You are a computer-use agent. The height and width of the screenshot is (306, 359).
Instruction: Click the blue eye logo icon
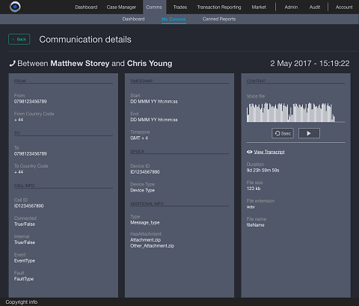pos(15,7)
